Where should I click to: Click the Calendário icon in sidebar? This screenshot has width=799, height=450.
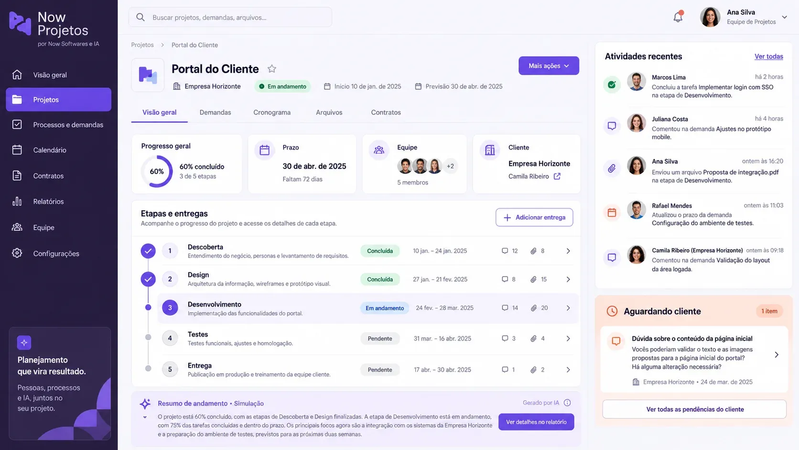click(17, 150)
